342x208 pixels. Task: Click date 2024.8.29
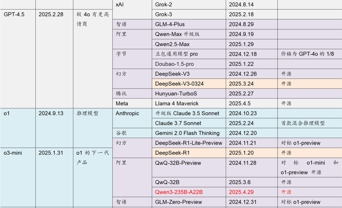(241, 24)
